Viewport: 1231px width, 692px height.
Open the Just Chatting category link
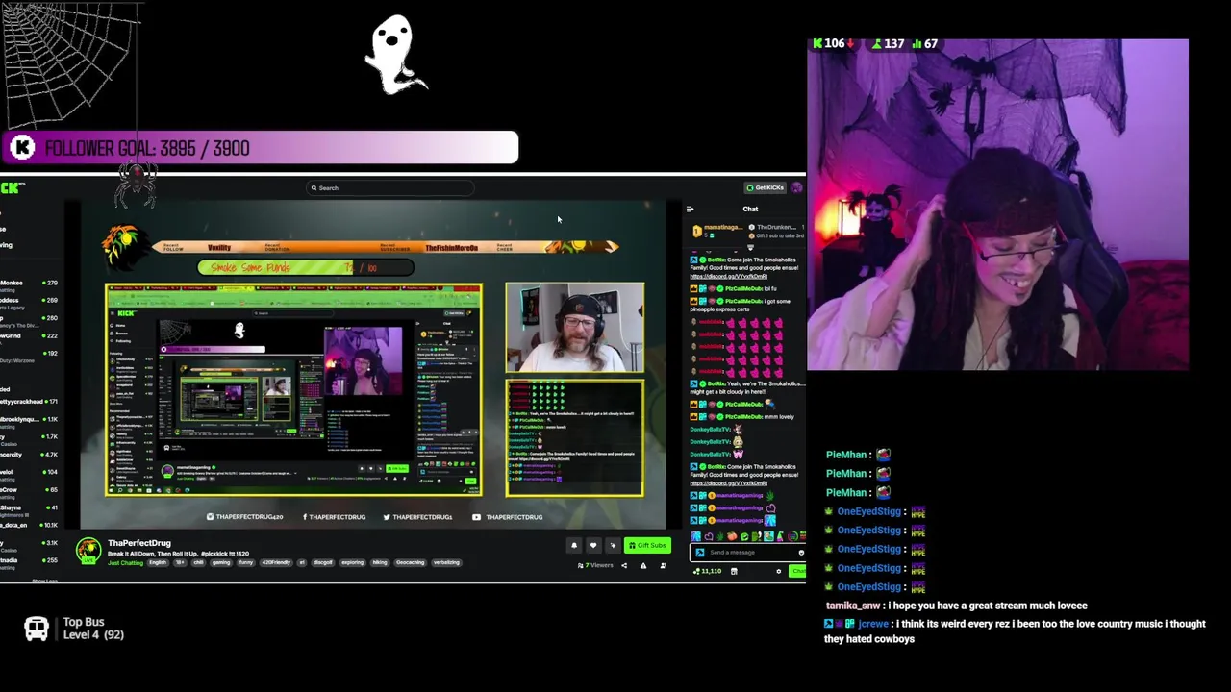pyautogui.click(x=125, y=563)
